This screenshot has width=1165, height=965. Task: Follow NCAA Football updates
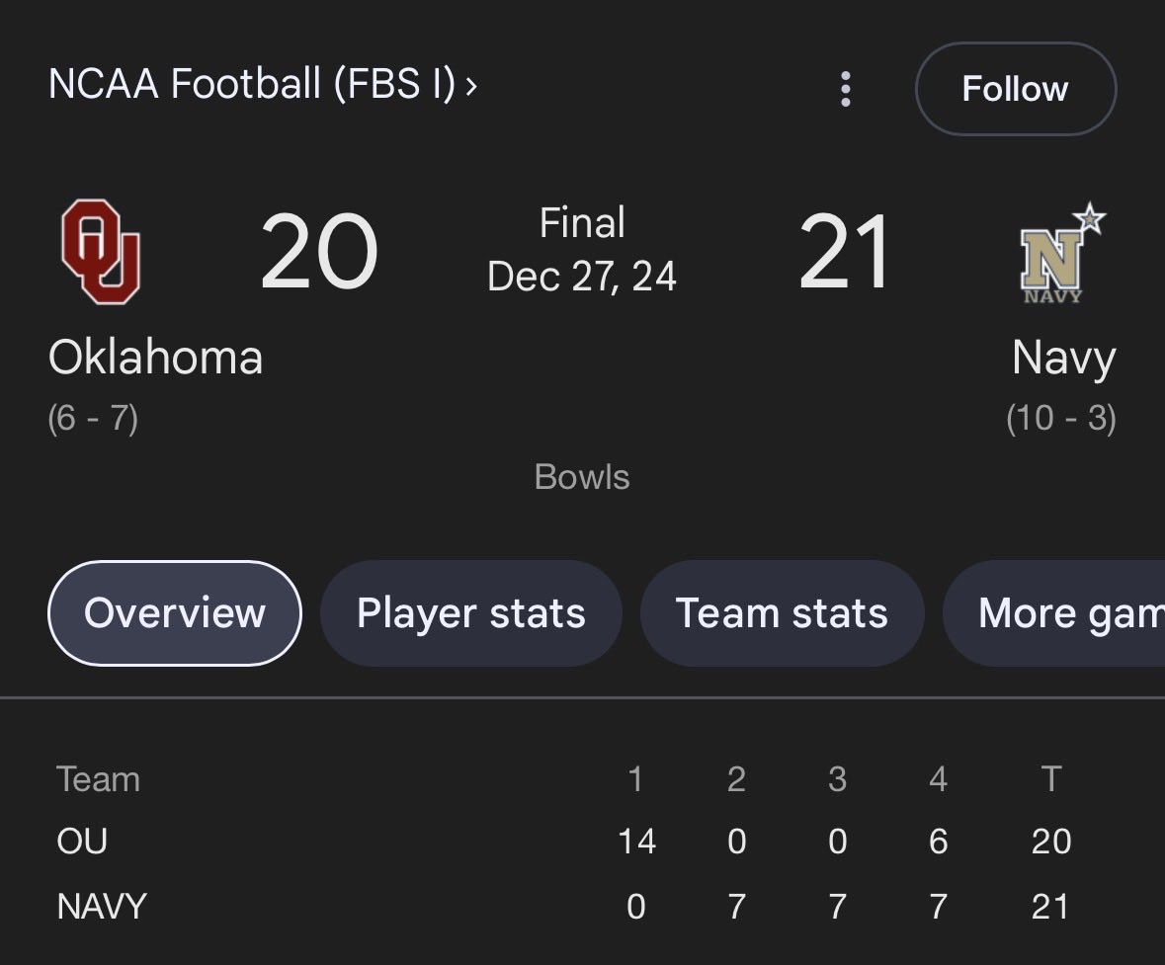(x=1015, y=89)
